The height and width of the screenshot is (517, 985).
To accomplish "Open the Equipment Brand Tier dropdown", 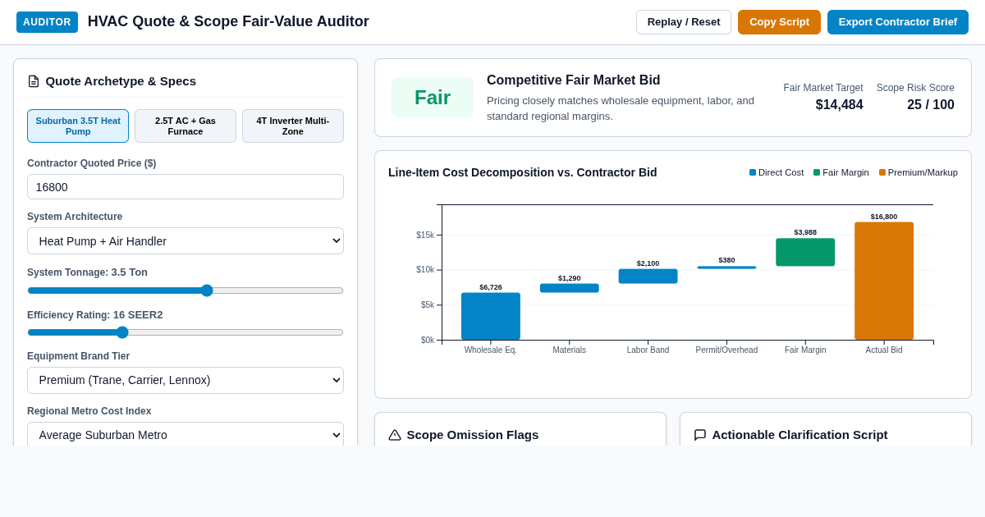I will click(186, 380).
